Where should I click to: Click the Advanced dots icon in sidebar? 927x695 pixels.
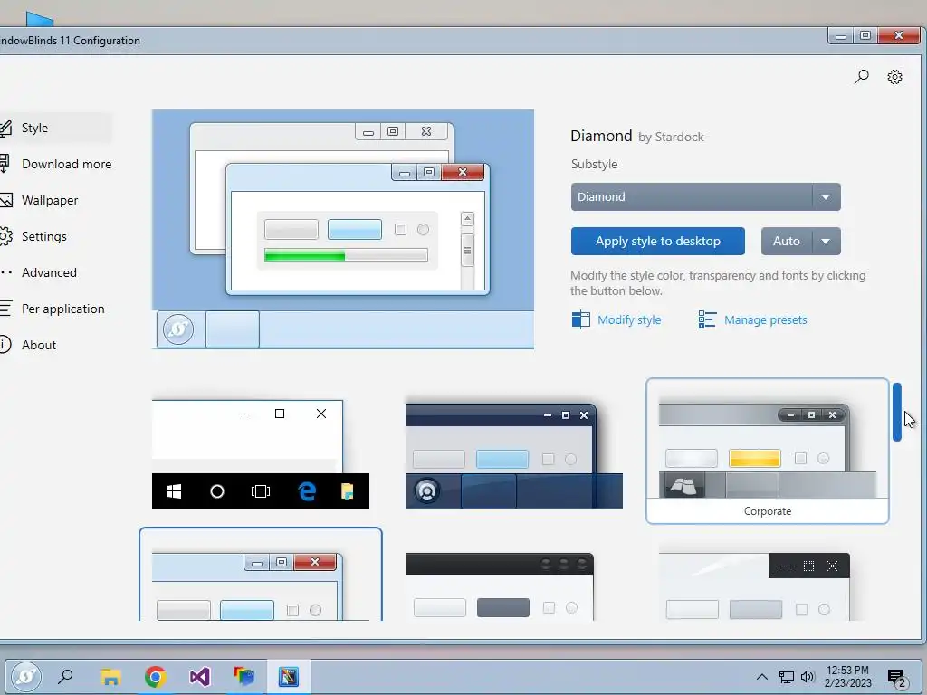pyautogui.click(x=6, y=272)
